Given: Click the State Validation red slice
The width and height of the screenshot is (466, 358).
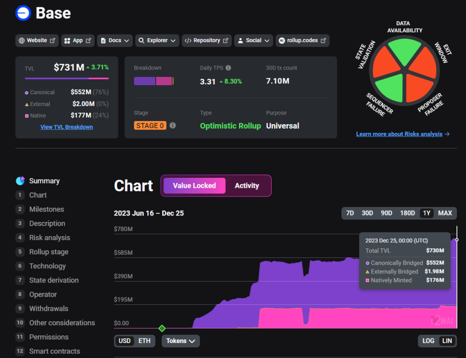Looking at the screenshot, I should [x=386, y=63].
